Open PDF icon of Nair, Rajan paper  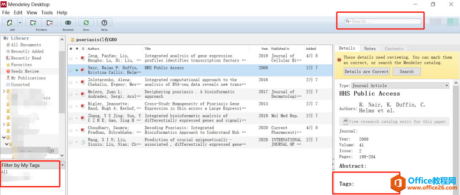coord(83,70)
